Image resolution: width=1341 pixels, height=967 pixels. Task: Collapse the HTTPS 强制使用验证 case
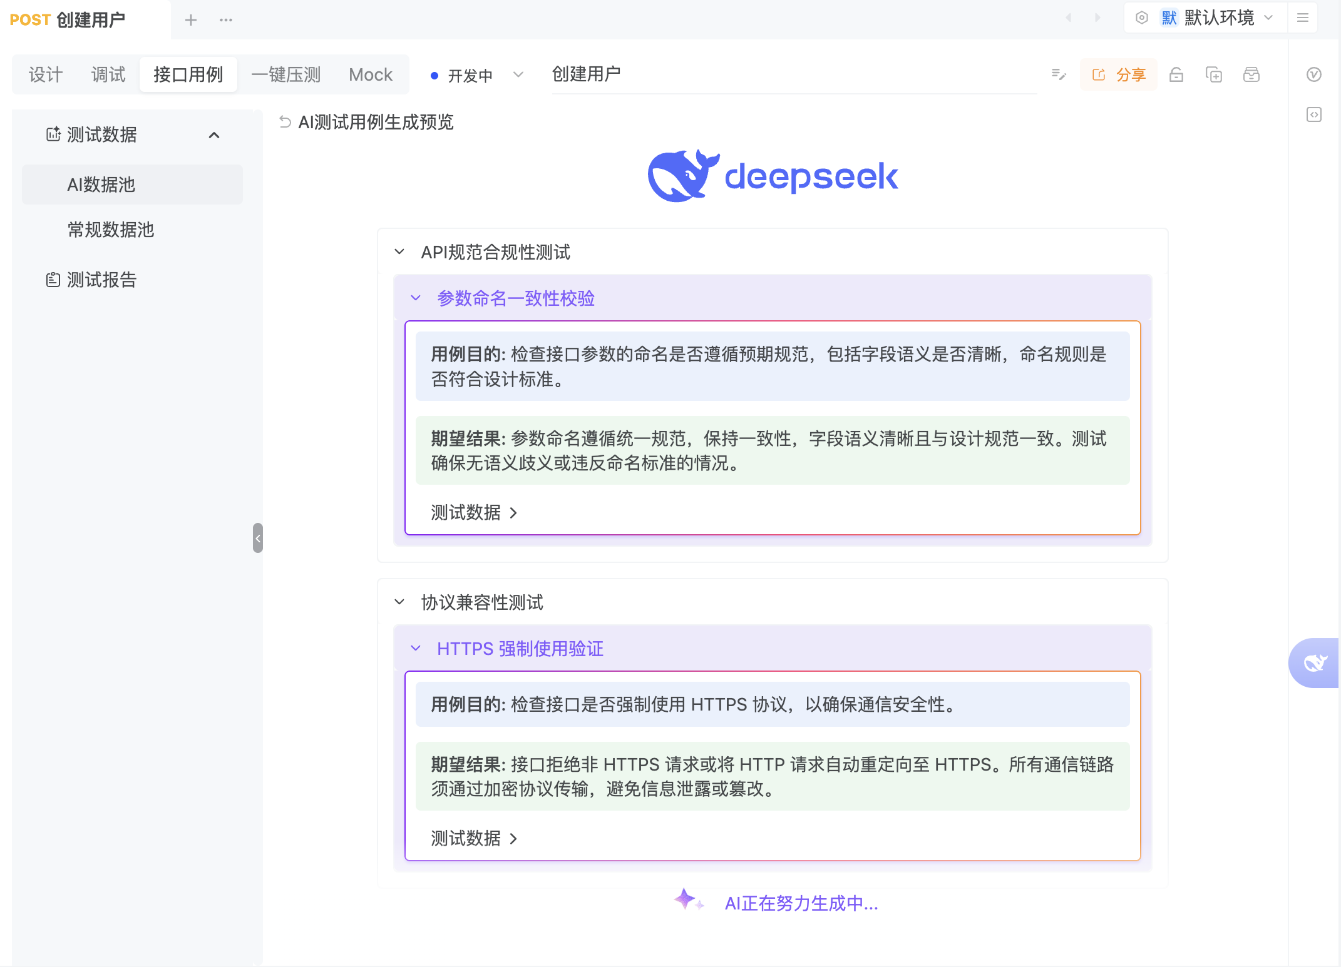coord(416,649)
